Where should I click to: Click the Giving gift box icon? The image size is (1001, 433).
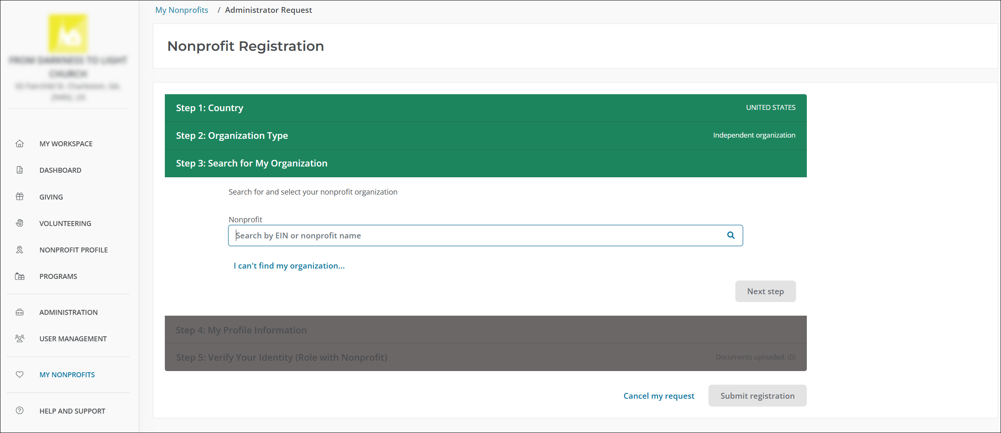(19, 197)
